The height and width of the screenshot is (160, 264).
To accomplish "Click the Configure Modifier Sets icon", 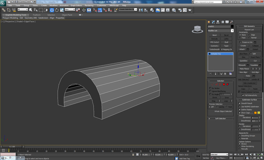I will pos(231,74).
